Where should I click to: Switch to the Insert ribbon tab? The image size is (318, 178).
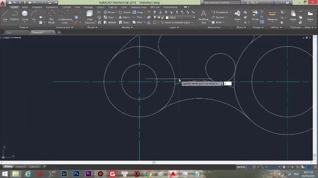pyautogui.click(x=25, y=7)
